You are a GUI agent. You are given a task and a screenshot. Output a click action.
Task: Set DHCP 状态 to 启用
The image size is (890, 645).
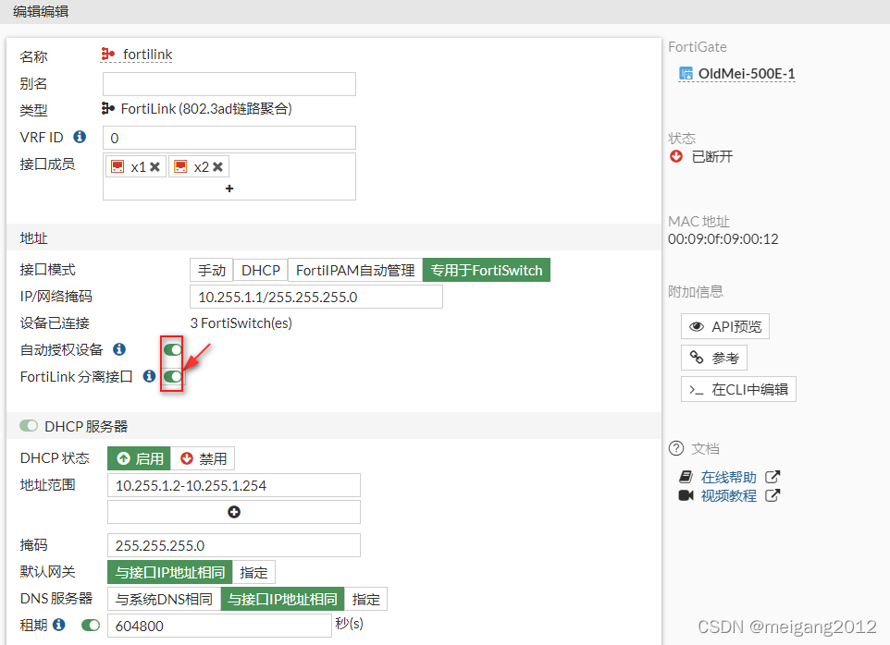pyautogui.click(x=139, y=458)
